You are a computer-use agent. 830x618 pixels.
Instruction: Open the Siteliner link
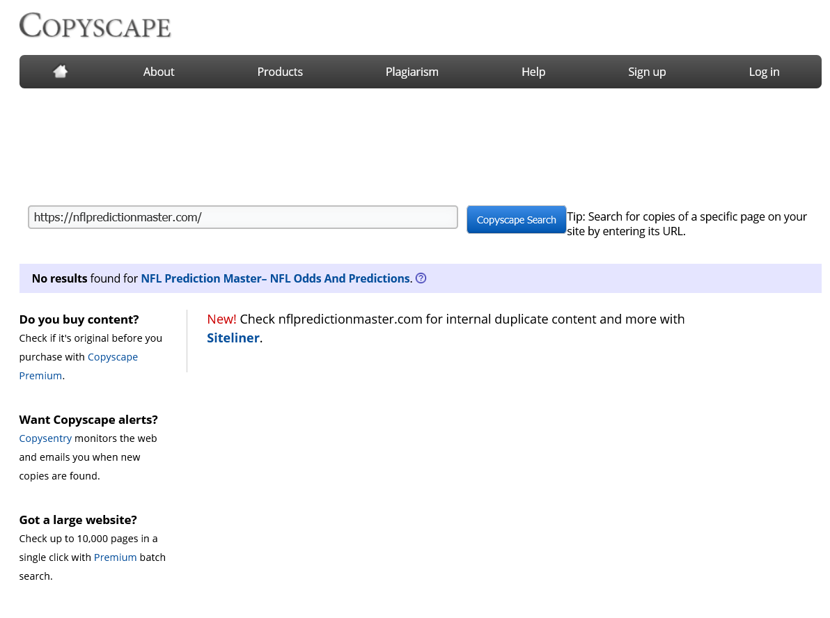pos(233,338)
